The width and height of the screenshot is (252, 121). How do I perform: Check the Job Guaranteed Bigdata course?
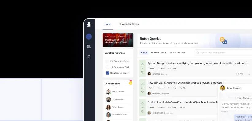coord(107,67)
